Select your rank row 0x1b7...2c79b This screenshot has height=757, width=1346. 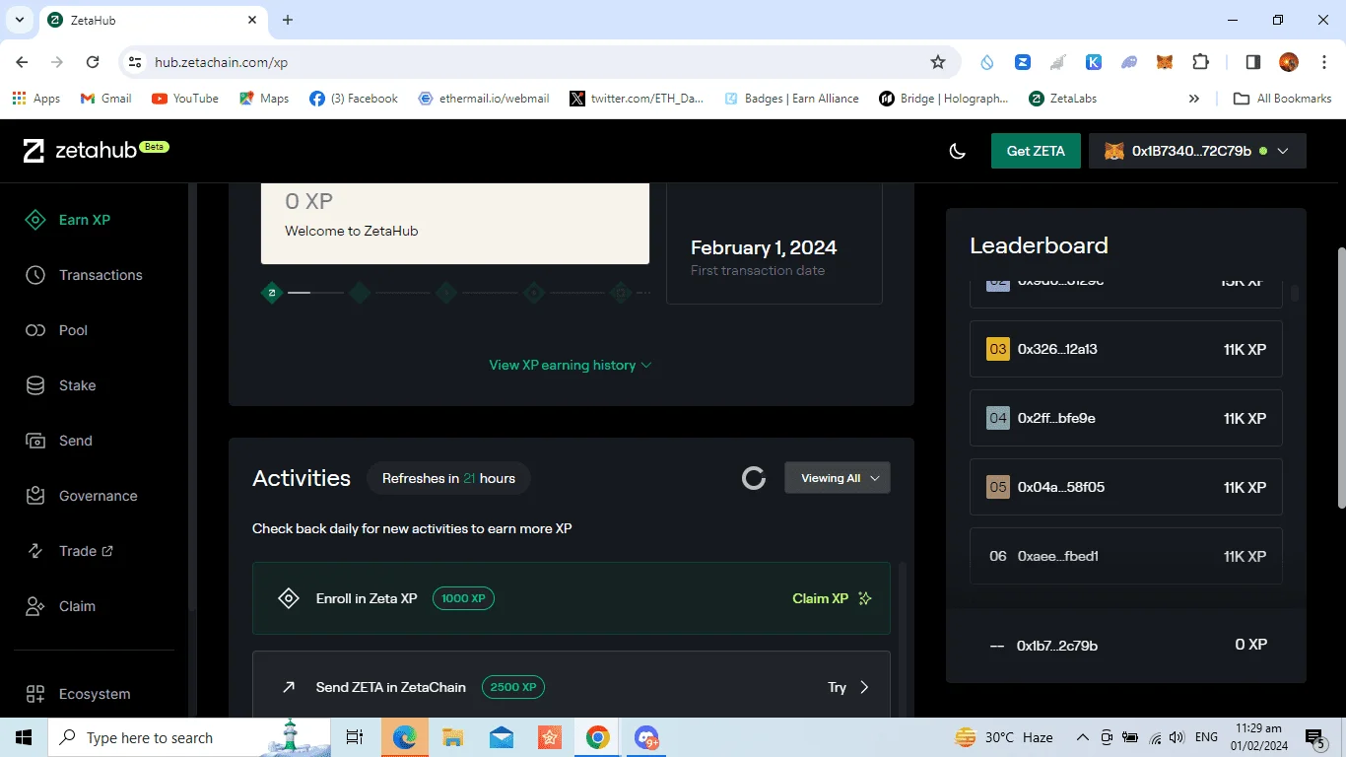pyautogui.click(x=1126, y=646)
